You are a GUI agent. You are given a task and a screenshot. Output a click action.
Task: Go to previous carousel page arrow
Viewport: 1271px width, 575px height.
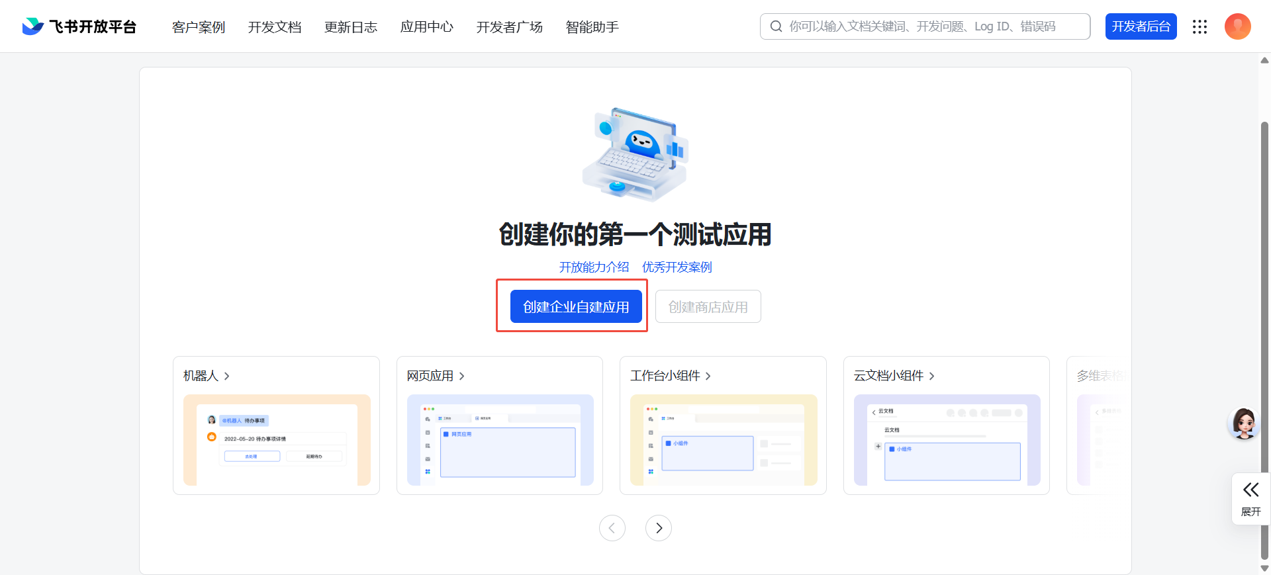612,528
